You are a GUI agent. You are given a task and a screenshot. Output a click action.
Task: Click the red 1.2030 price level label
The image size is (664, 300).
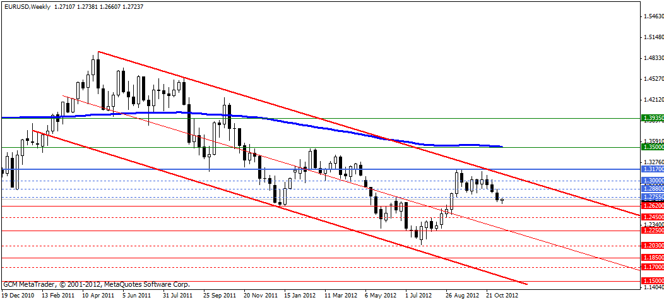tap(653, 245)
